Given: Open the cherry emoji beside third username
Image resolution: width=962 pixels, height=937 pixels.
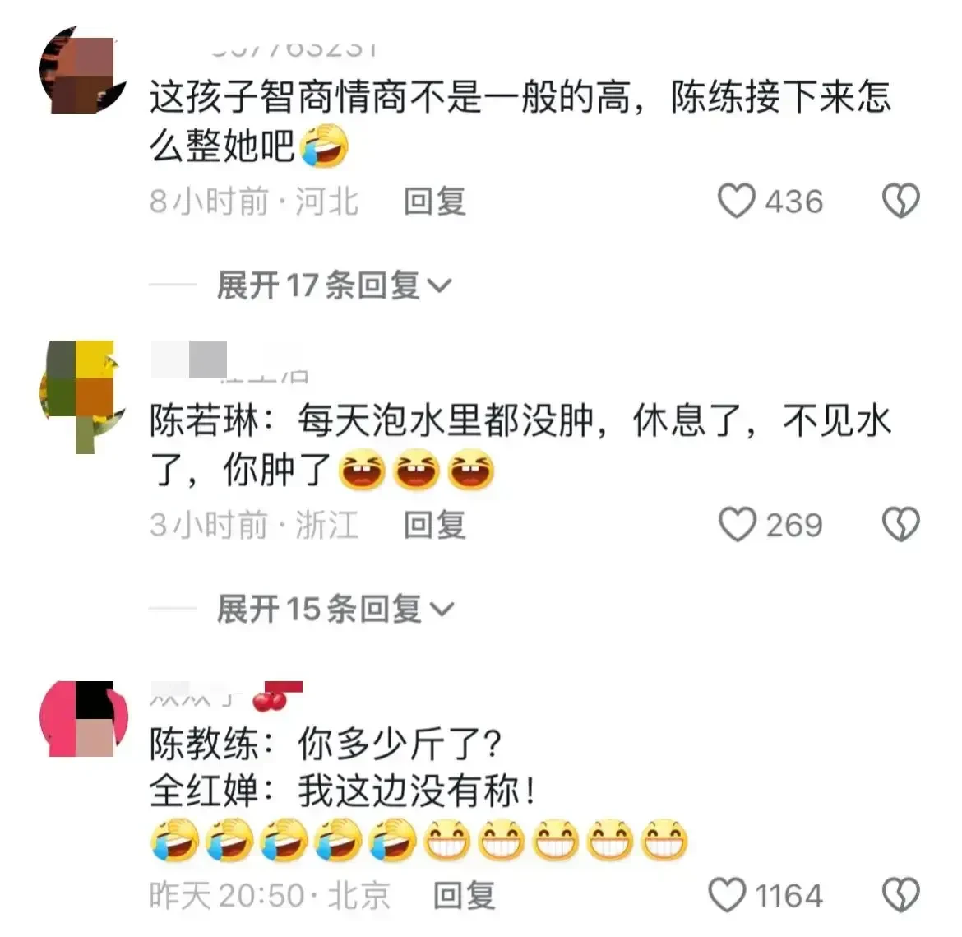Looking at the screenshot, I should 270,701.
